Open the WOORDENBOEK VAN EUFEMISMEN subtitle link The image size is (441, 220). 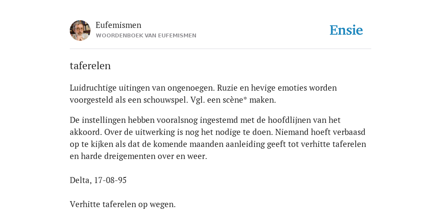(146, 36)
